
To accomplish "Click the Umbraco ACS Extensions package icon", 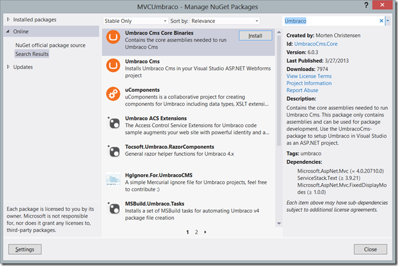I will [x=114, y=122].
